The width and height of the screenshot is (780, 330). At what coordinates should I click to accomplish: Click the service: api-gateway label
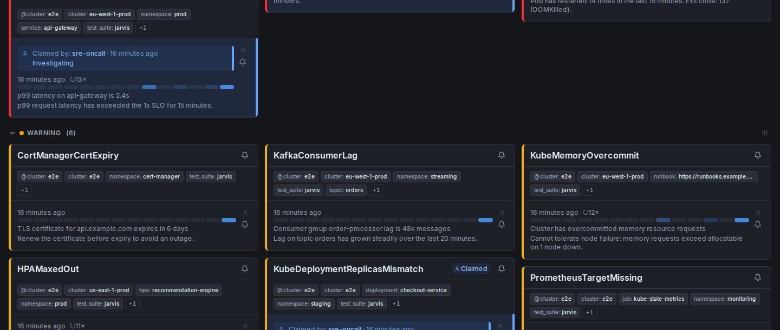coord(49,28)
